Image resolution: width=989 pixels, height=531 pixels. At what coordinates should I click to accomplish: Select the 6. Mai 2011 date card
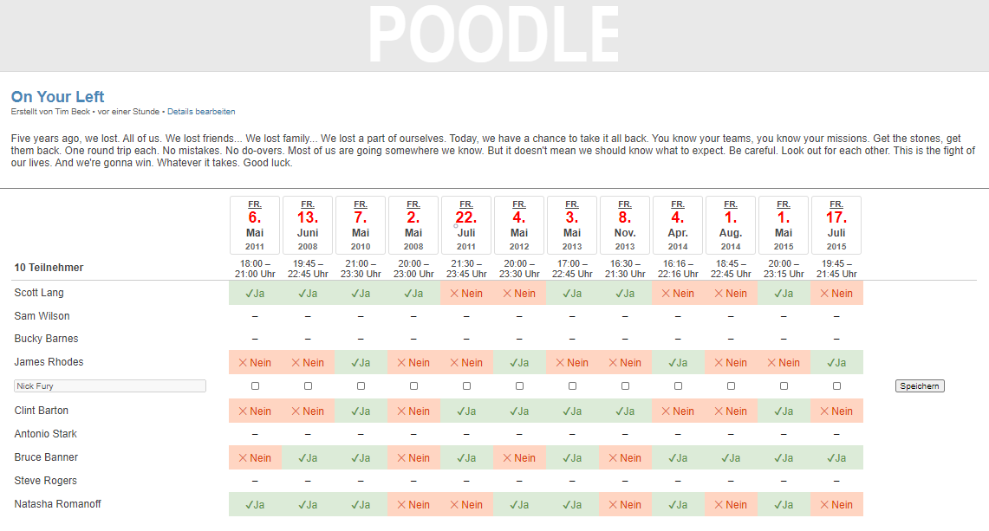(x=255, y=225)
